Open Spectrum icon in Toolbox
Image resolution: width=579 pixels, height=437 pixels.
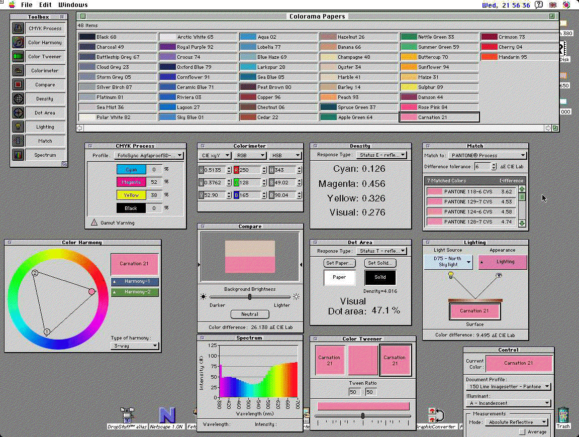click(x=18, y=155)
